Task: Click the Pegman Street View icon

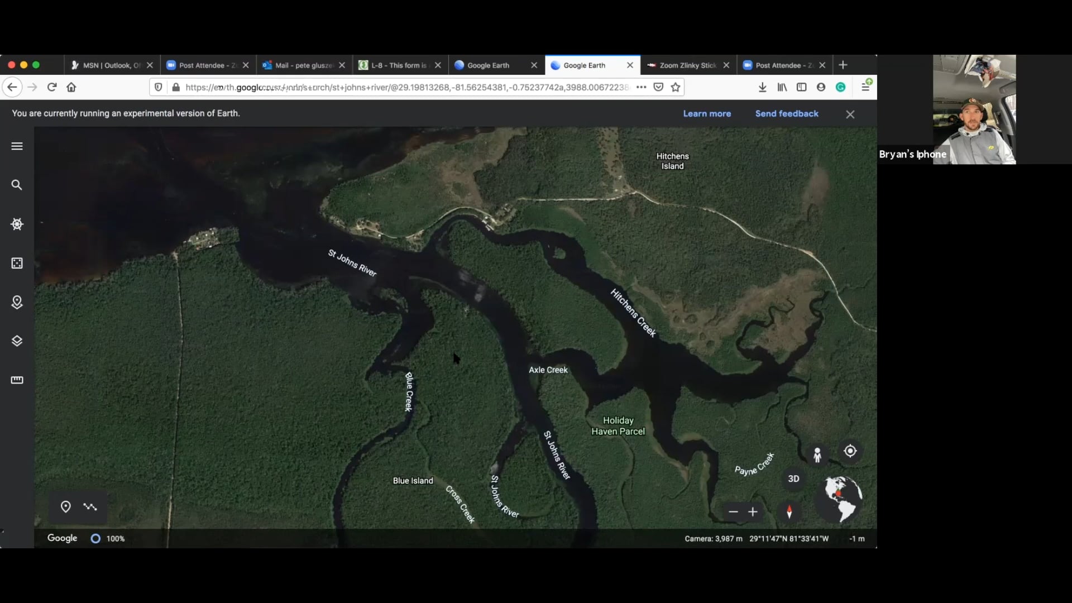Action: click(x=817, y=455)
